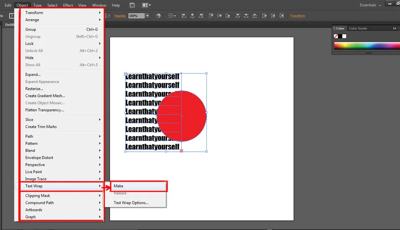
Task: Select the None fill swatch with red slash
Action: pyautogui.click(x=336, y=36)
